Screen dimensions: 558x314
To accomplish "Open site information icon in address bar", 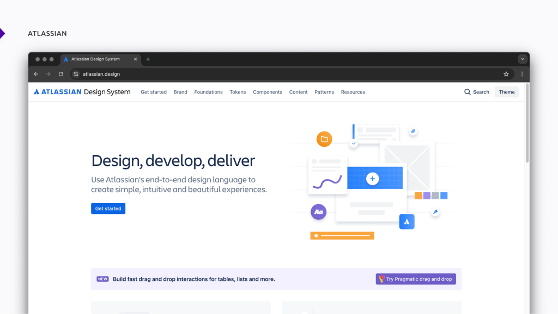I will [76, 74].
